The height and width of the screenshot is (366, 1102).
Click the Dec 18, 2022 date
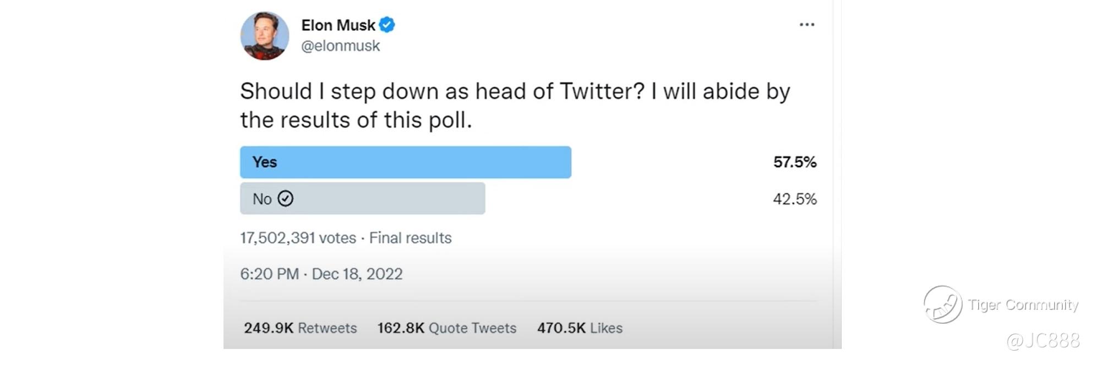[x=357, y=274]
